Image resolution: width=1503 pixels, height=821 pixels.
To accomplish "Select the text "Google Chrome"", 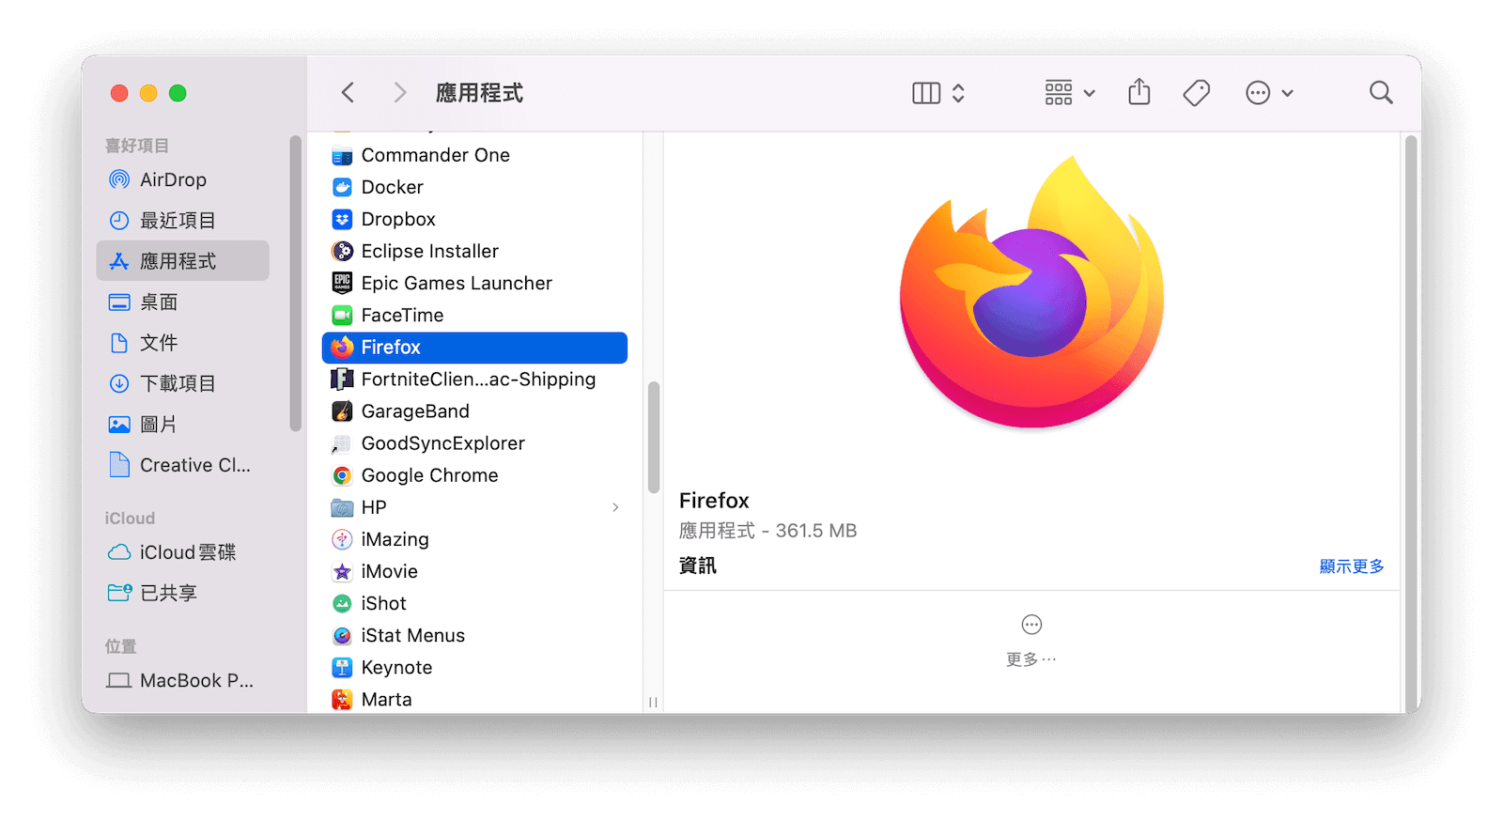I will (x=430, y=475).
